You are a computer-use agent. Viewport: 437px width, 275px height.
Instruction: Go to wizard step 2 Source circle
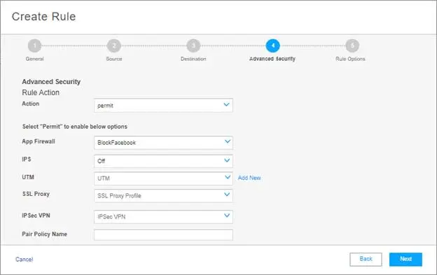pyautogui.click(x=114, y=45)
